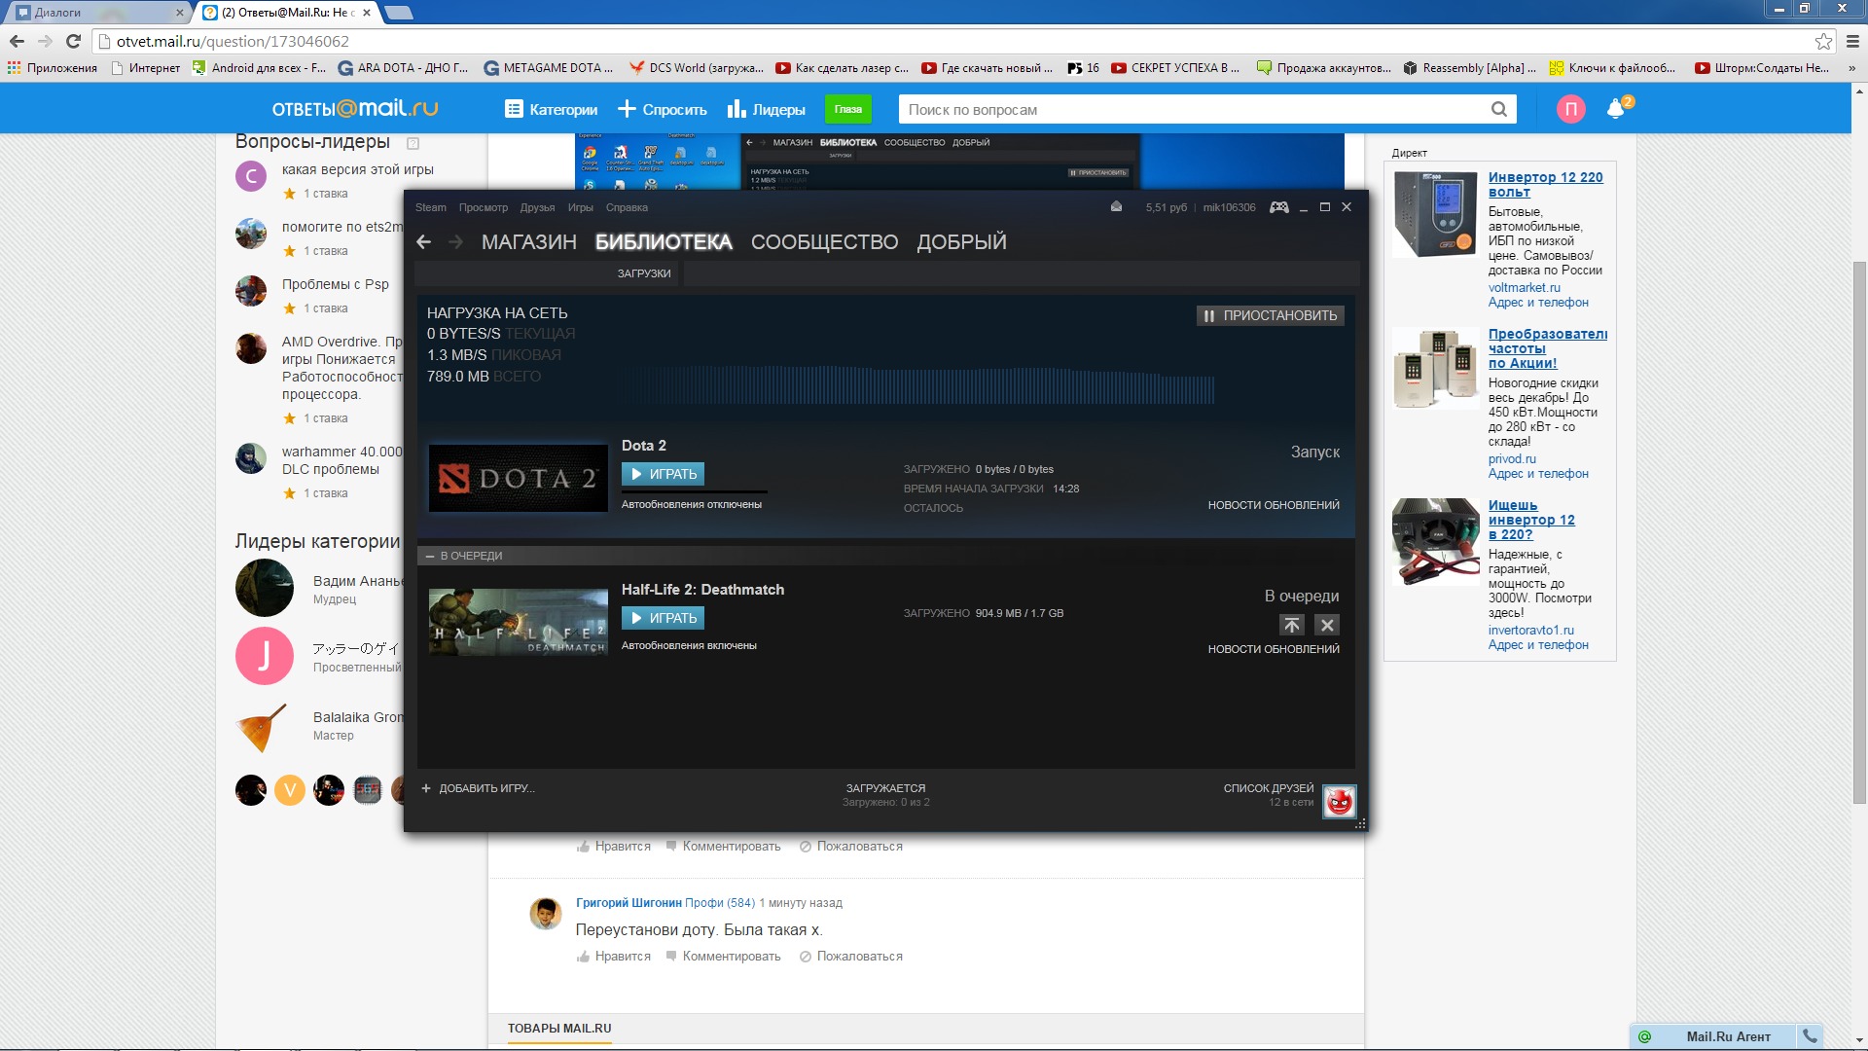Open СПИСОК ДРУЗЕЙ in Steam

coord(1269,788)
